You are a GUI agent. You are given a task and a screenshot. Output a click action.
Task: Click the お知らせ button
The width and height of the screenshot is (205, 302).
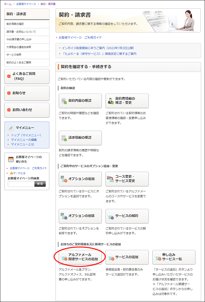pos(27,93)
